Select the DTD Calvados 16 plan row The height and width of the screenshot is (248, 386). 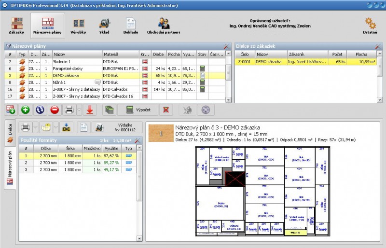[x=115, y=96]
